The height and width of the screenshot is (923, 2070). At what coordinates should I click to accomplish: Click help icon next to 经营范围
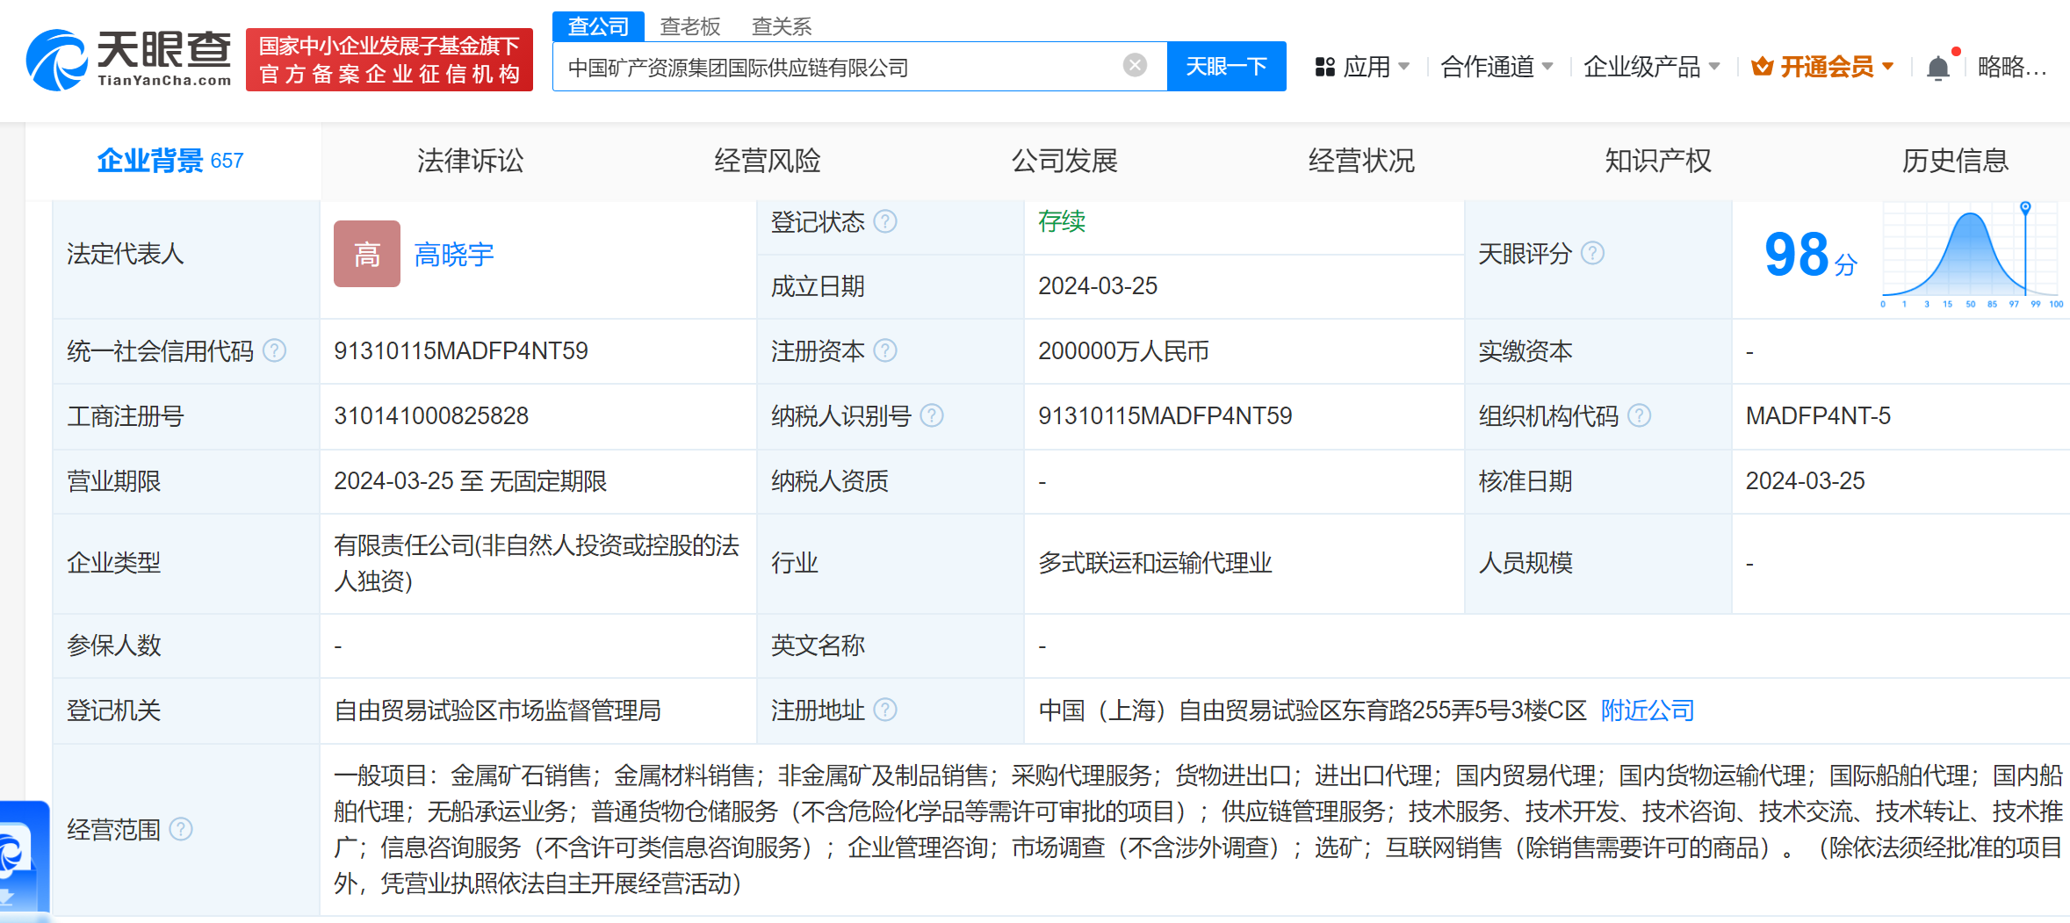click(x=181, y=829)
